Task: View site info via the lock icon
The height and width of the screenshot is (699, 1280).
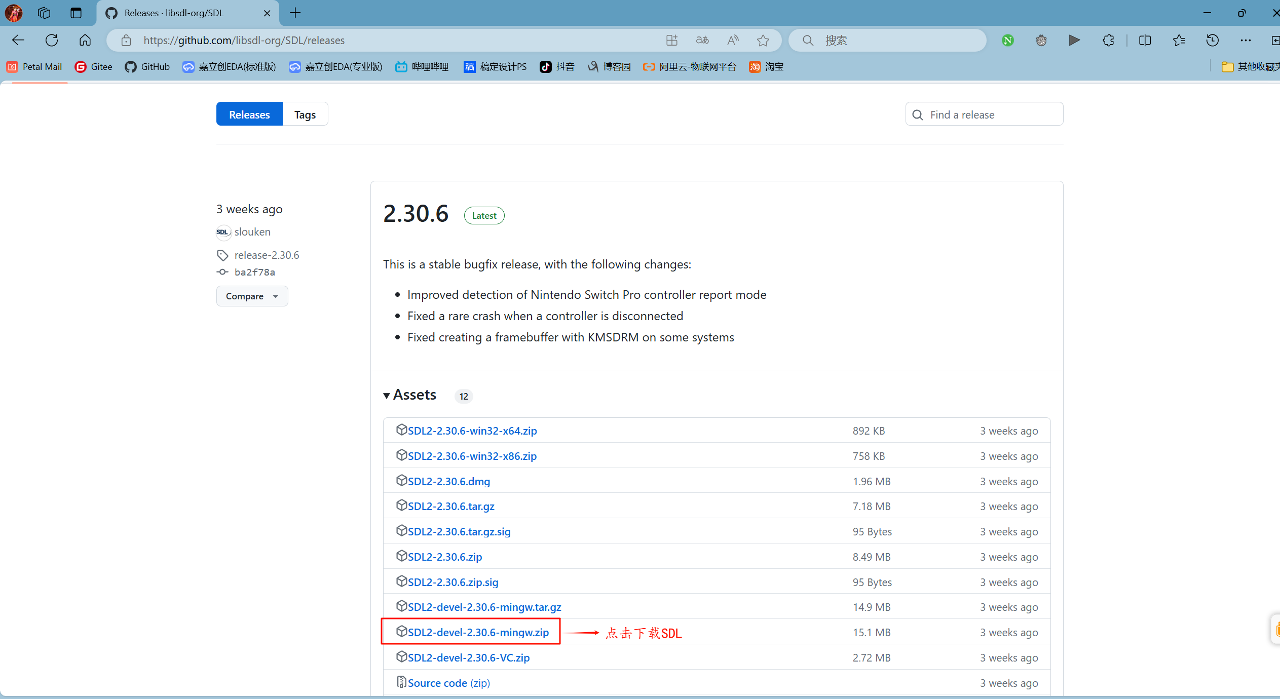Action: click(x=126, y=40)
